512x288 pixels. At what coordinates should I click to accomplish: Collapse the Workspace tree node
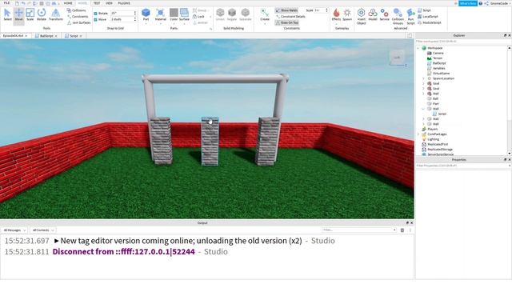(418, 48)
